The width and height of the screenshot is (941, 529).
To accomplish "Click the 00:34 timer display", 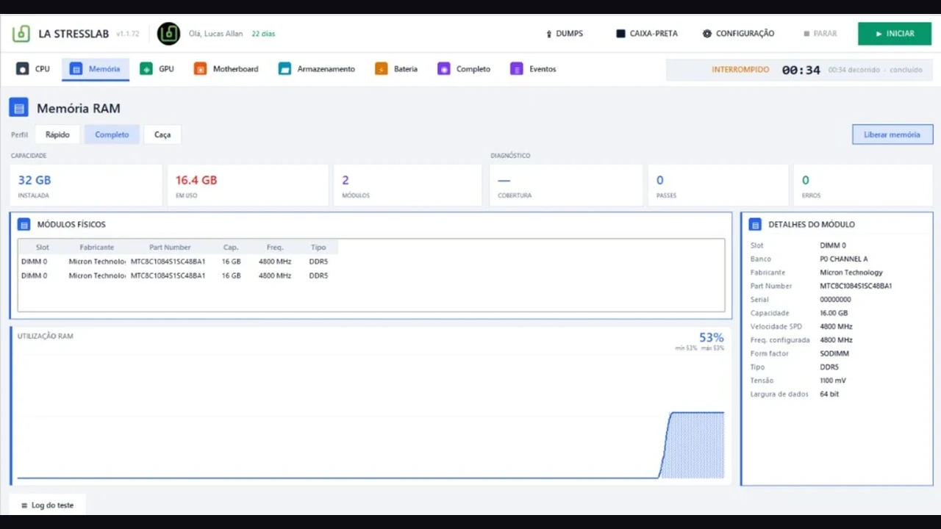I will click(x=801, y=71).
